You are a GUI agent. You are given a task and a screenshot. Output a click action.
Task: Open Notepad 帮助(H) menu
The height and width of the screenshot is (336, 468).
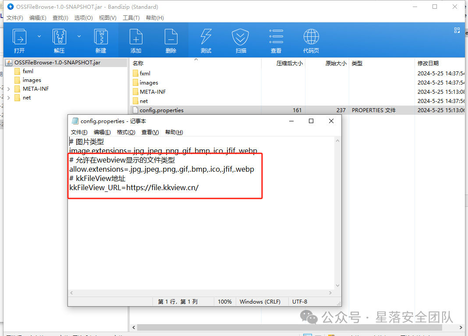[x=174, y=132]
